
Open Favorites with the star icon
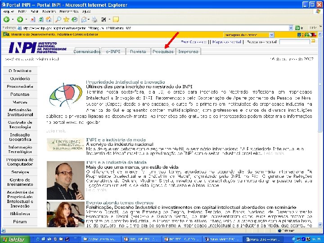(x=66, y=19)
